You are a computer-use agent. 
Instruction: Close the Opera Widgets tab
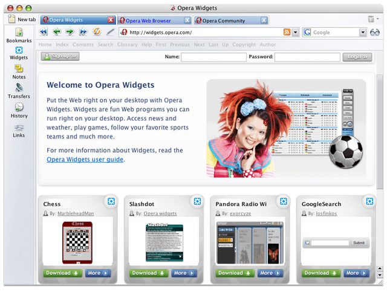111,20
